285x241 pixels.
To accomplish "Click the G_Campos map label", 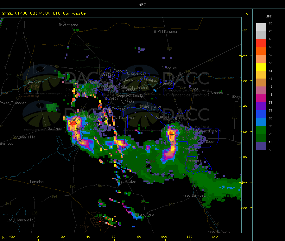I will [x=215, y=92].
